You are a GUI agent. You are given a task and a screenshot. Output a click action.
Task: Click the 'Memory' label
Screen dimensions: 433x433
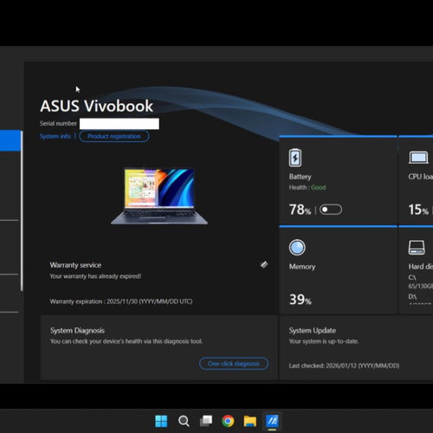click(x=302, y=267)
